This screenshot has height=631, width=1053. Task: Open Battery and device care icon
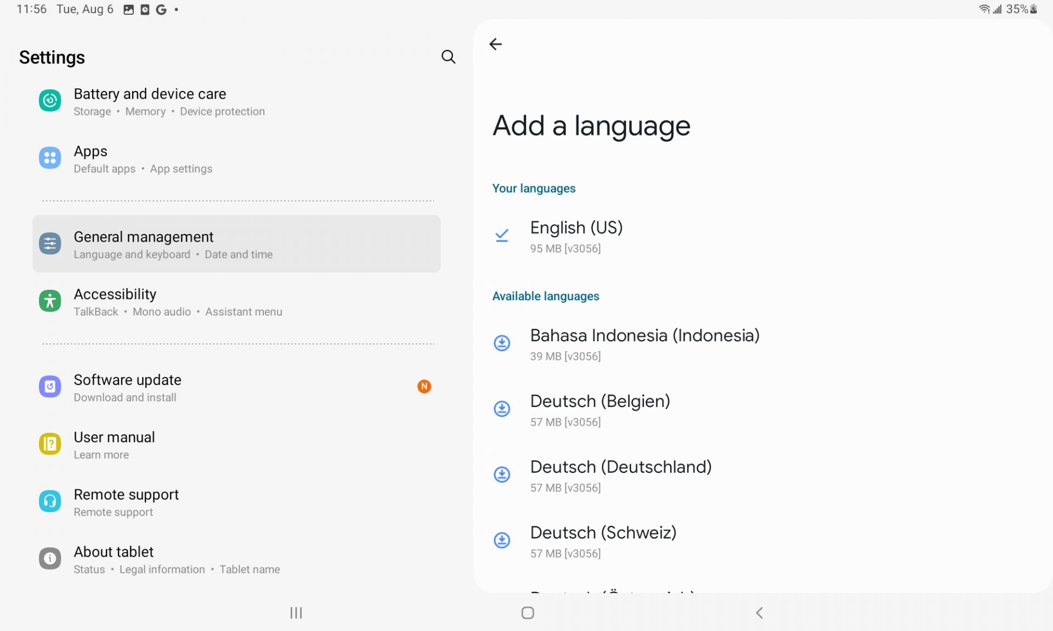pyautogui.click(x=50, y=101)
